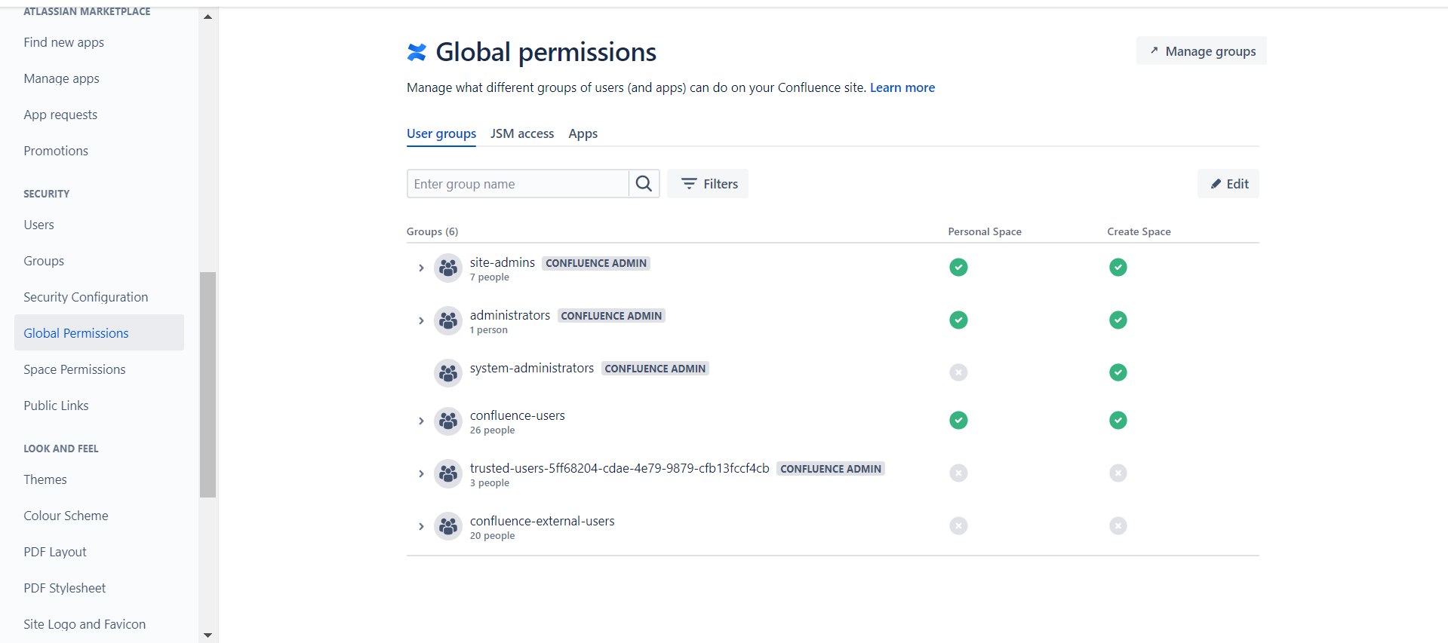Expand the confluence-external-users group row
Screen dimensions: 1448x643
click(x=421, y=527)
